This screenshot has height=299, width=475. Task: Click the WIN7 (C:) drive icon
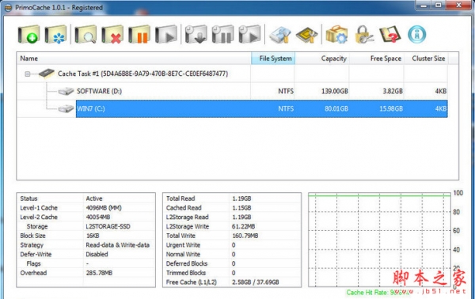point(66,108)
